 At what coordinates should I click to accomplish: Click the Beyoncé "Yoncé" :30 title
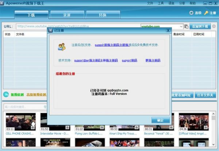point(158,134)
